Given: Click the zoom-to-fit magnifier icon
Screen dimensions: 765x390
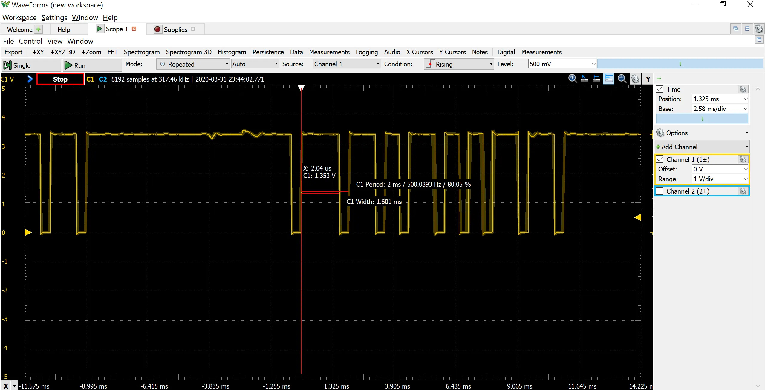Looking at the screenshot, I should (622, 79).
